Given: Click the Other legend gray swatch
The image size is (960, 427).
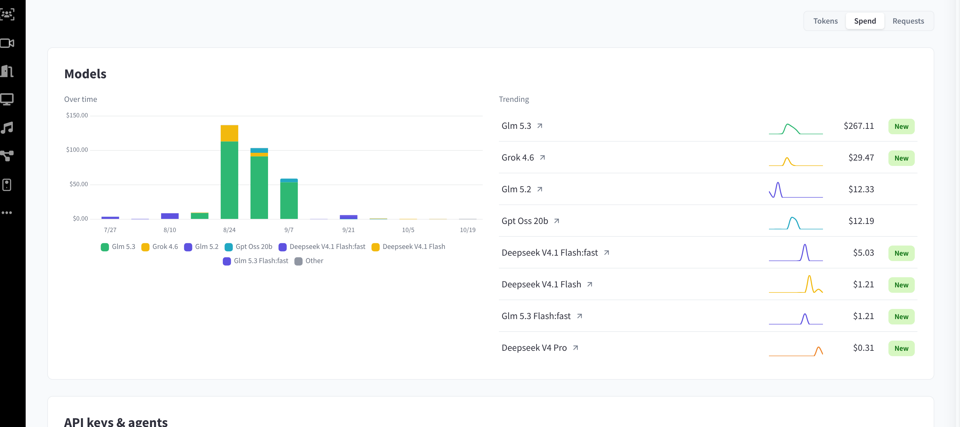Looking at the screenshot, I should pyautogui.click(x=298, y=261).
